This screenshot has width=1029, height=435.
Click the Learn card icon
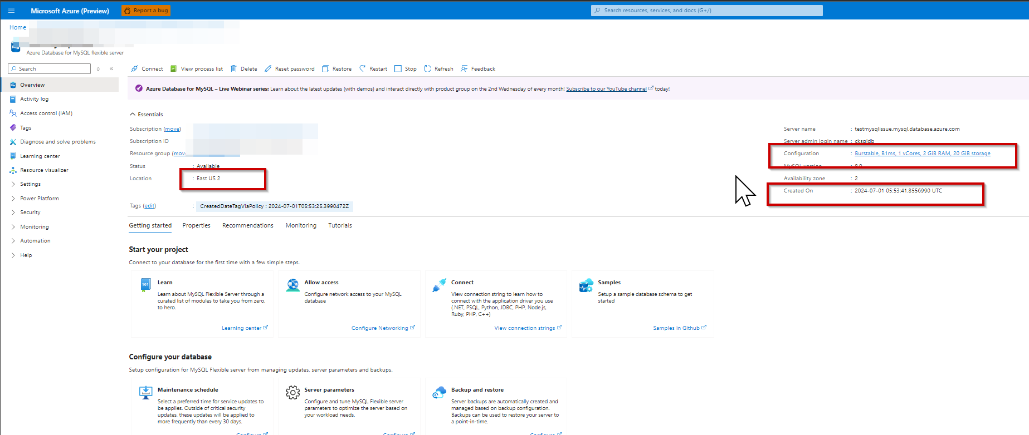point(145,285)
